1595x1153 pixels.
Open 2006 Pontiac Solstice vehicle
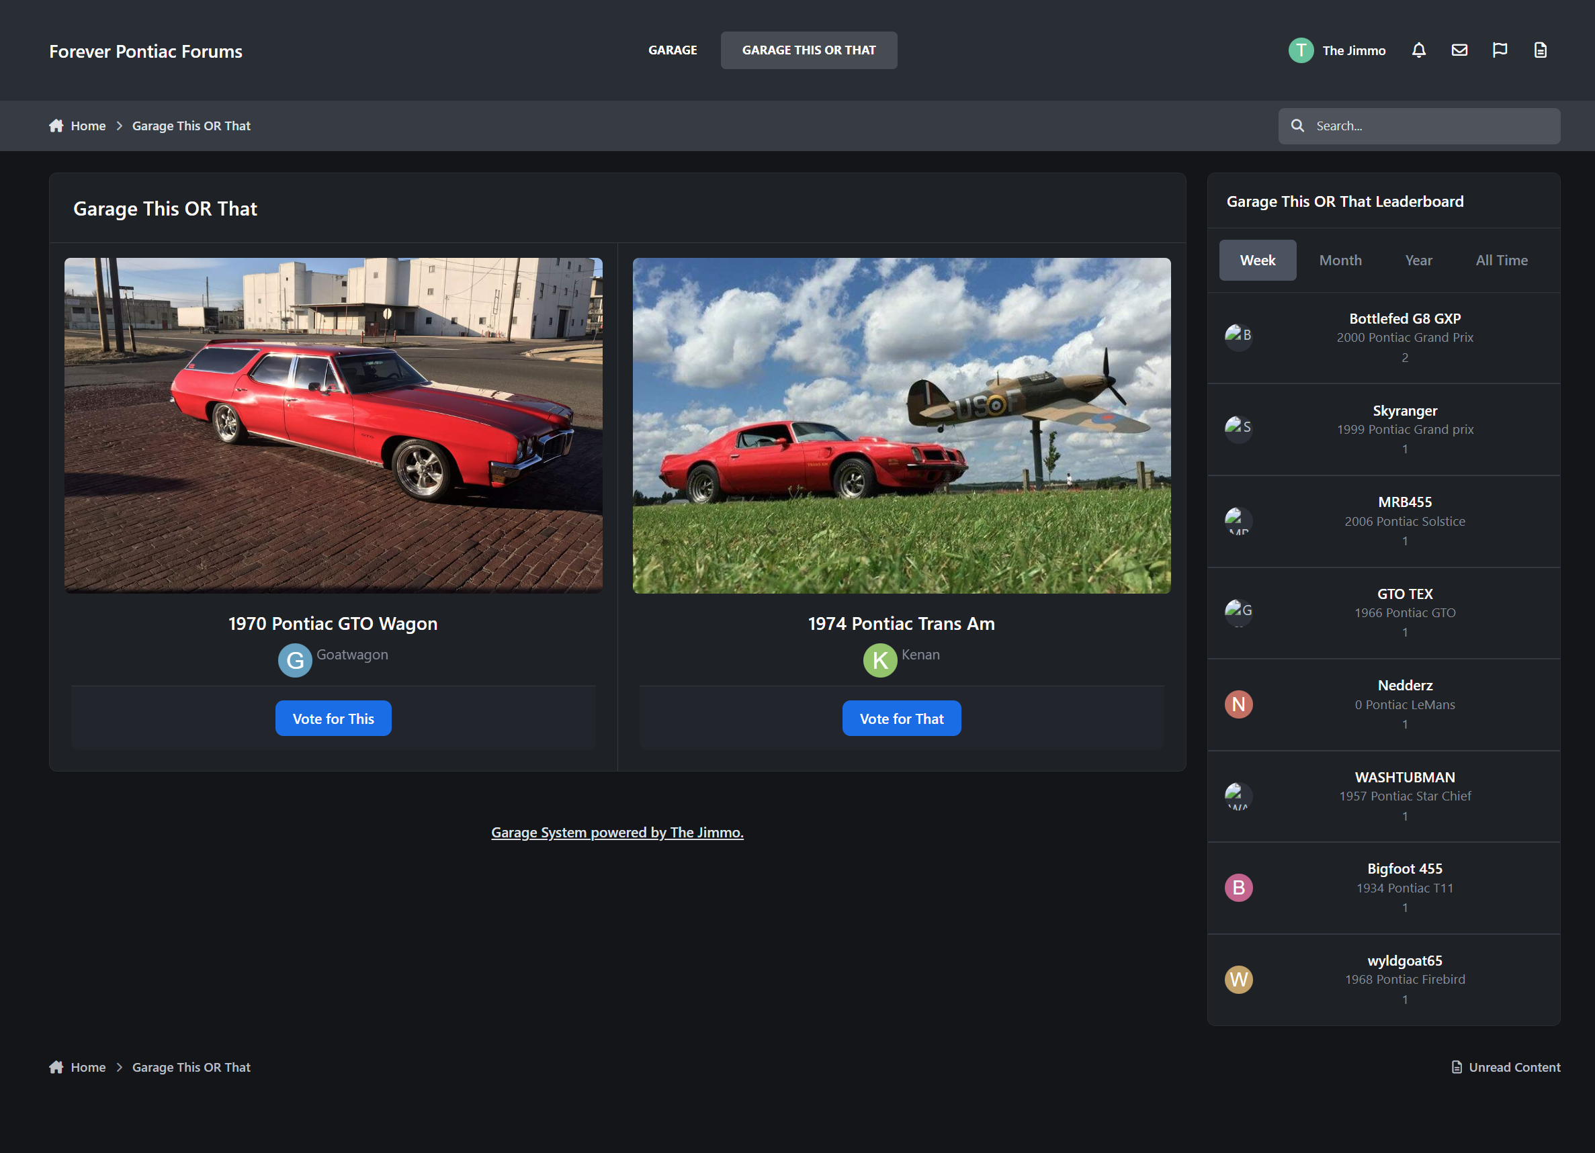tap(1404, 522)
